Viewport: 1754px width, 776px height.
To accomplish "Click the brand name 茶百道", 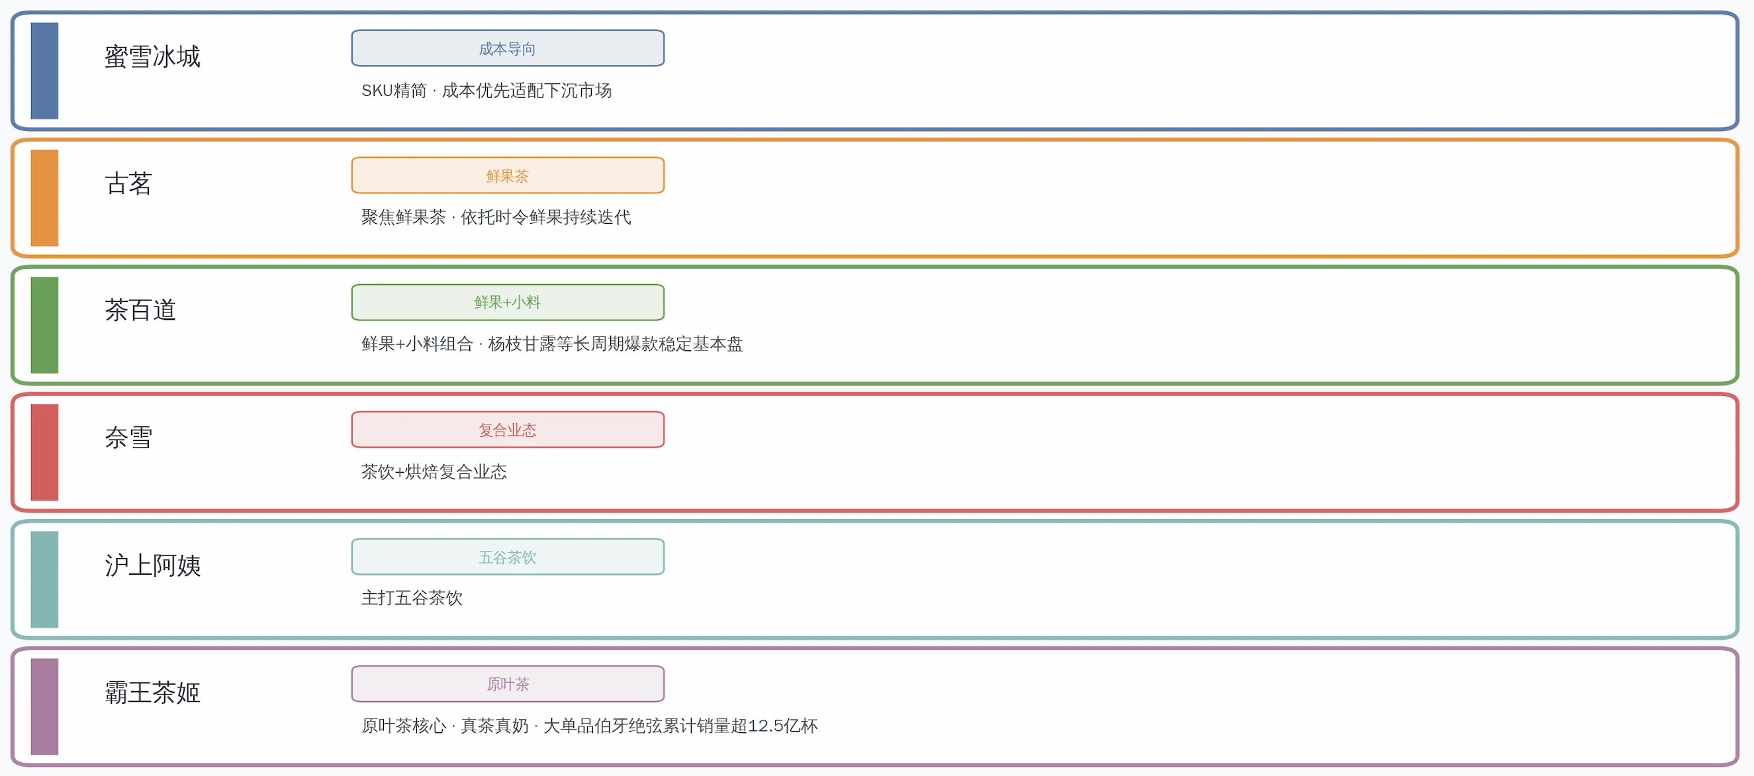I will pyautogui.click(x=140, y=311).
